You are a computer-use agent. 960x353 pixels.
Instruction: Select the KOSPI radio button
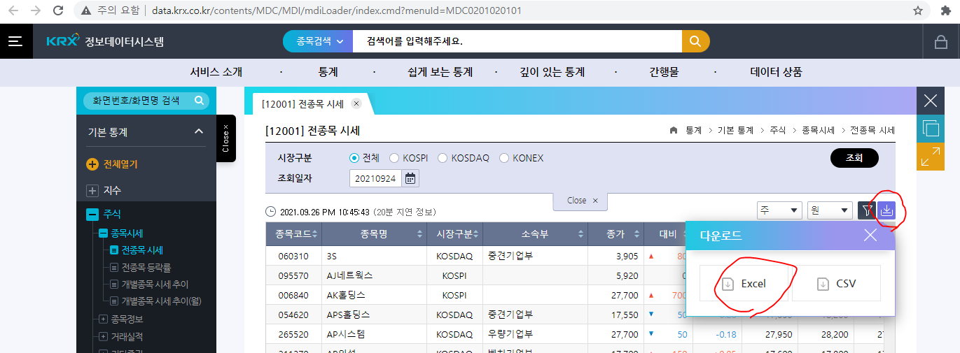(394, 158)
